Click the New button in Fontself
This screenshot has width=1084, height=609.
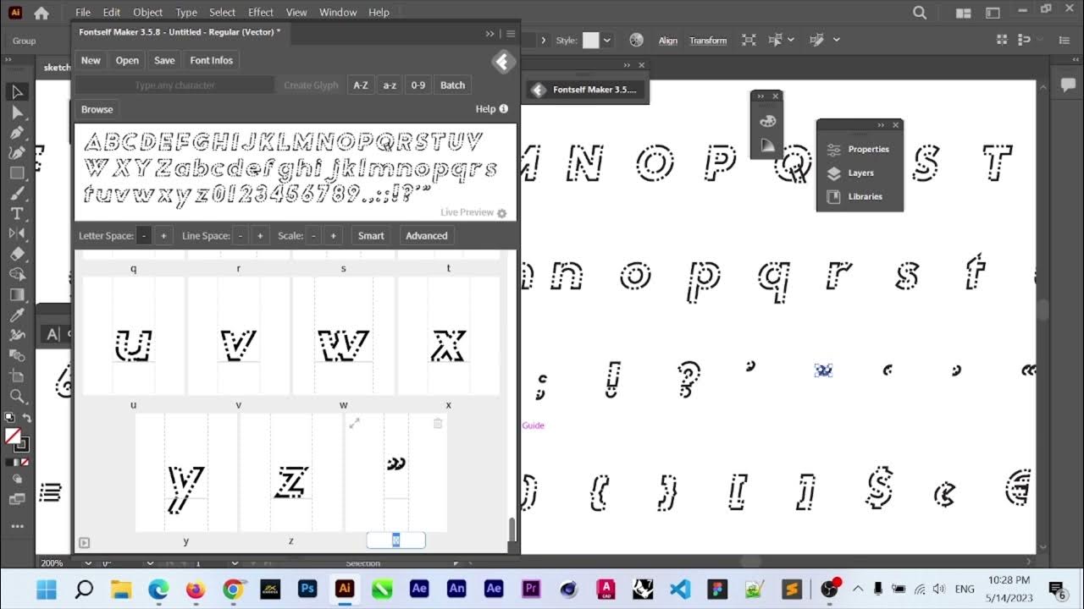[x=91, y=60]
